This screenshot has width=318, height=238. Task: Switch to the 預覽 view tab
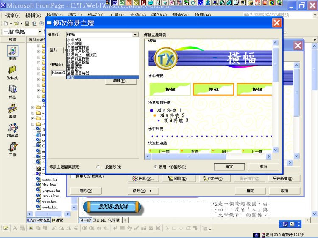tap(114, 220)
